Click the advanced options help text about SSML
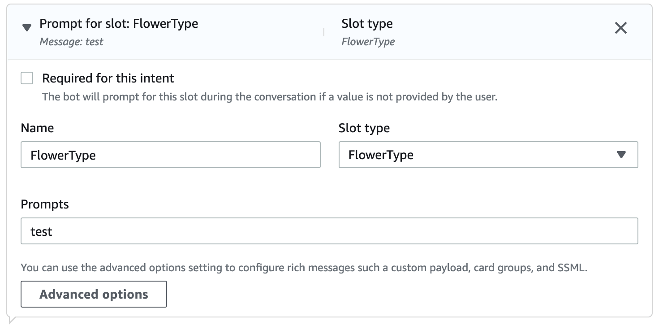663x330 pixels. (x=304, y=268)
